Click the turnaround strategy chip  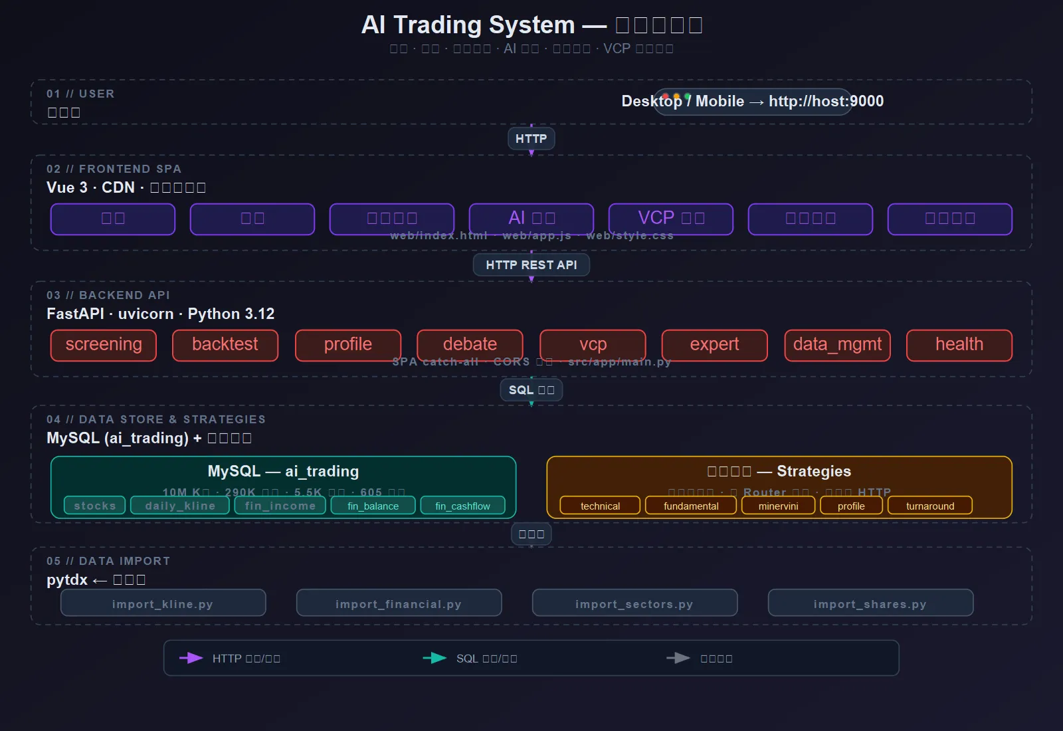[929, 506]
